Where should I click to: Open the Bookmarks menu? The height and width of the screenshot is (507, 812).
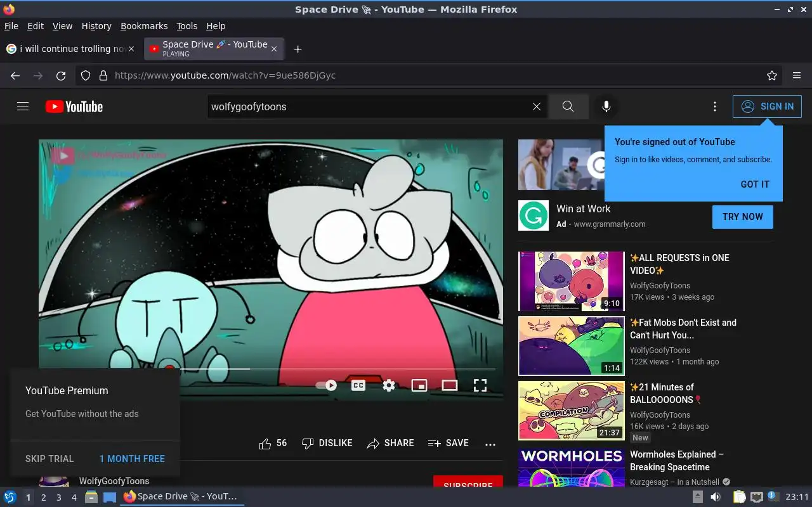coord(144,26)
